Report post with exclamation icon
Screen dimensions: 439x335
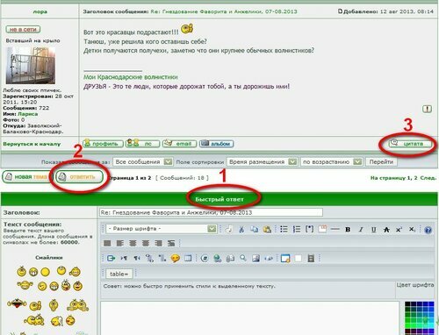[428, 110]
